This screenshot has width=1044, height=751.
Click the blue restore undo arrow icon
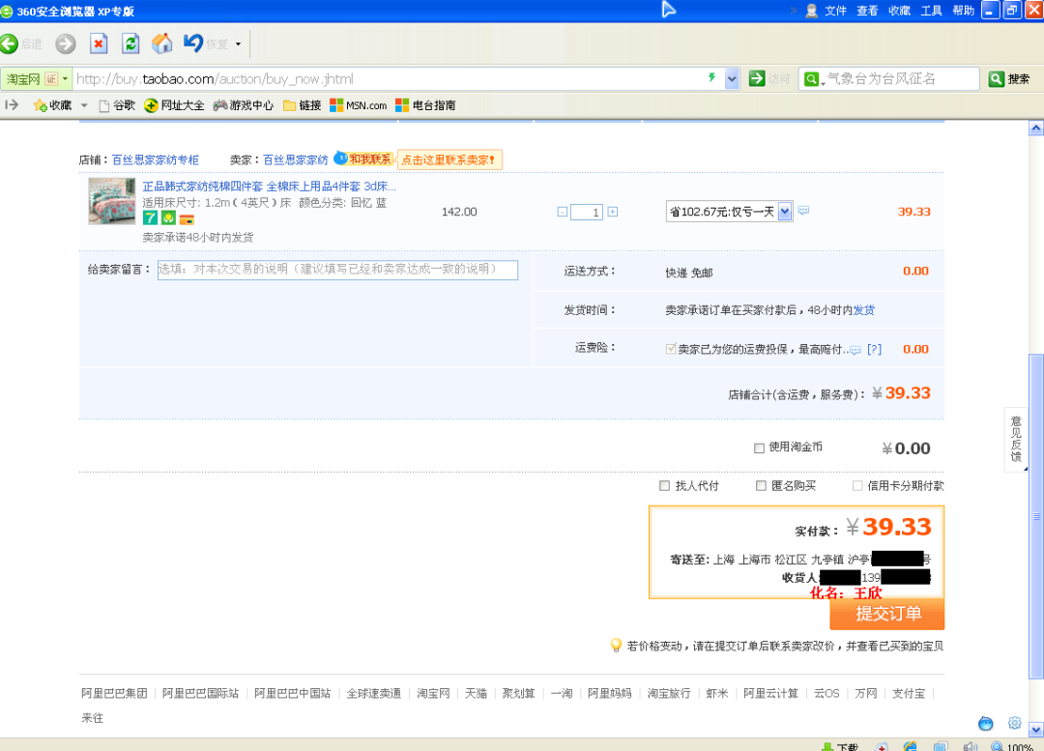193,43
